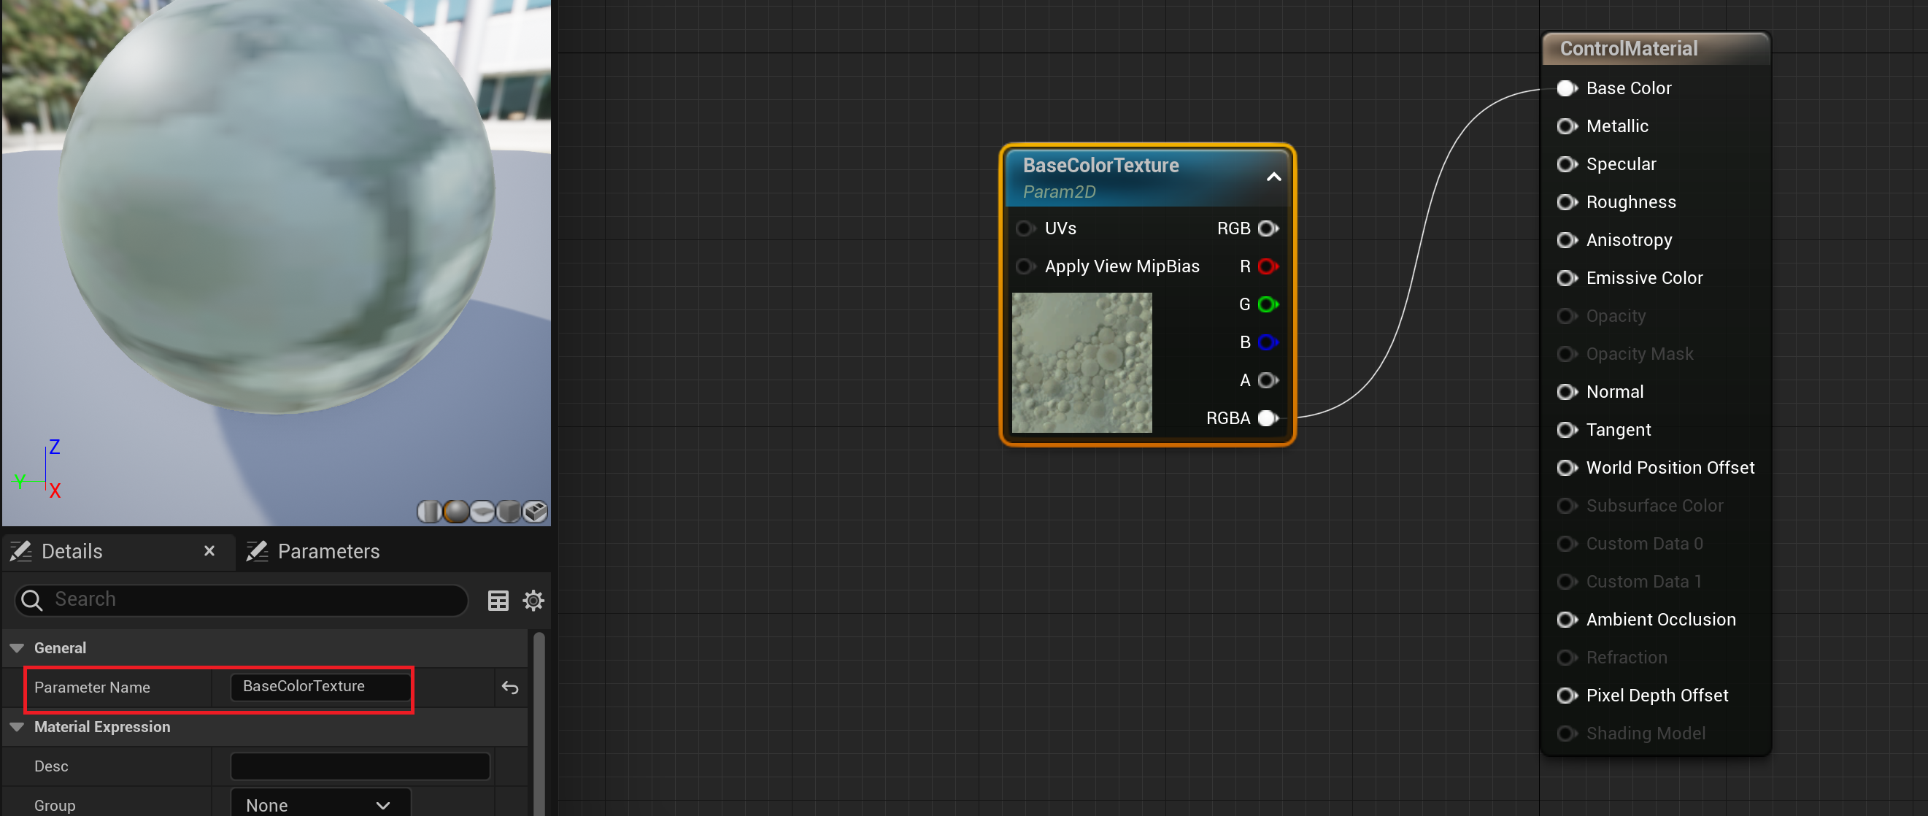Open Details view options gear

coord(533,601)
